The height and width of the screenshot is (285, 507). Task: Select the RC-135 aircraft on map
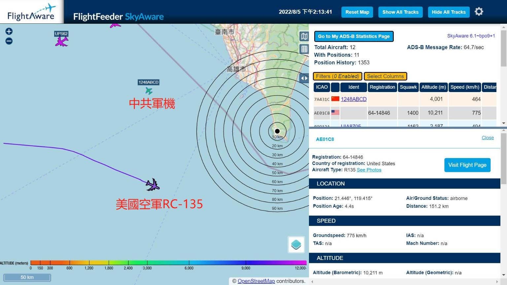coord(152,185)
